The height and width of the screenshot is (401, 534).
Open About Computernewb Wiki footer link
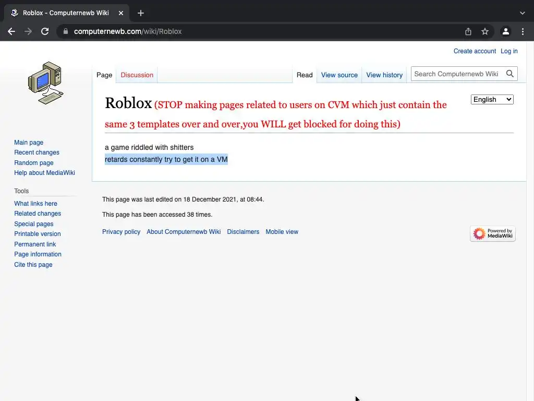[184, 232]
